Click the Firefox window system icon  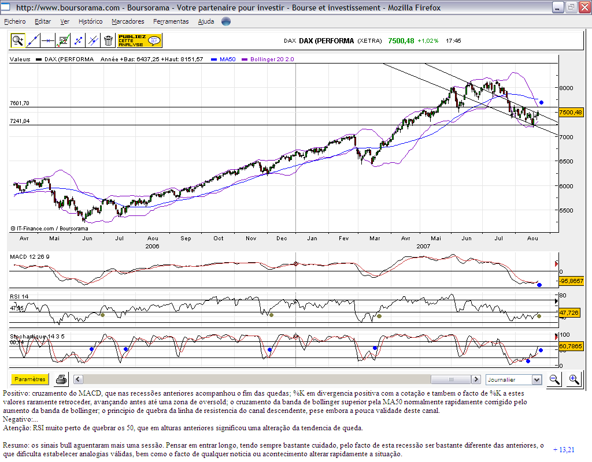click(x=5, y=7)
